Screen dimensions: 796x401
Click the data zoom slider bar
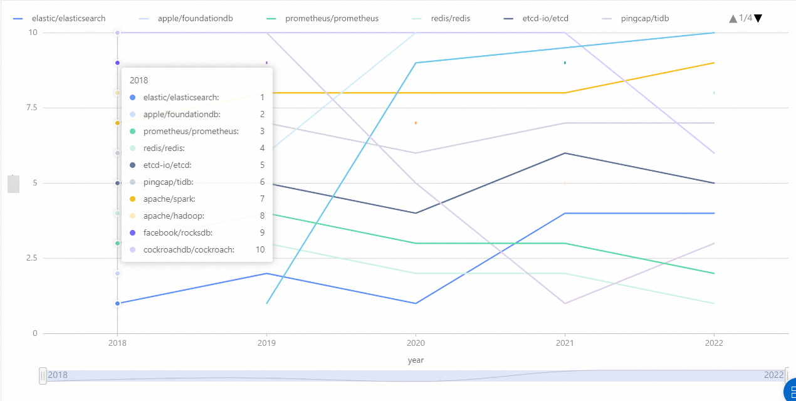click(415, 375)
